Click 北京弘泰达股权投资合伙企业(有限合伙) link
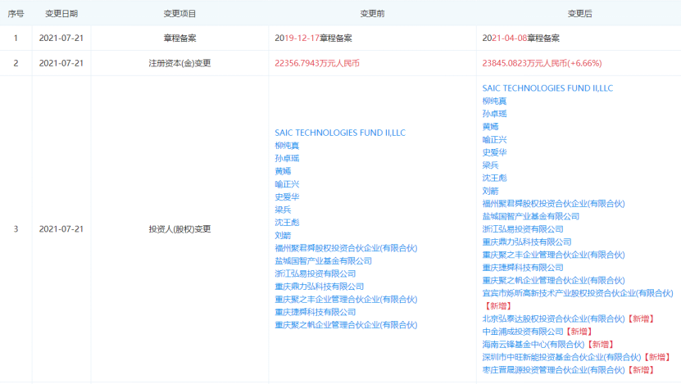Viewport: 681px width, 384px height. tap(553, 319)
